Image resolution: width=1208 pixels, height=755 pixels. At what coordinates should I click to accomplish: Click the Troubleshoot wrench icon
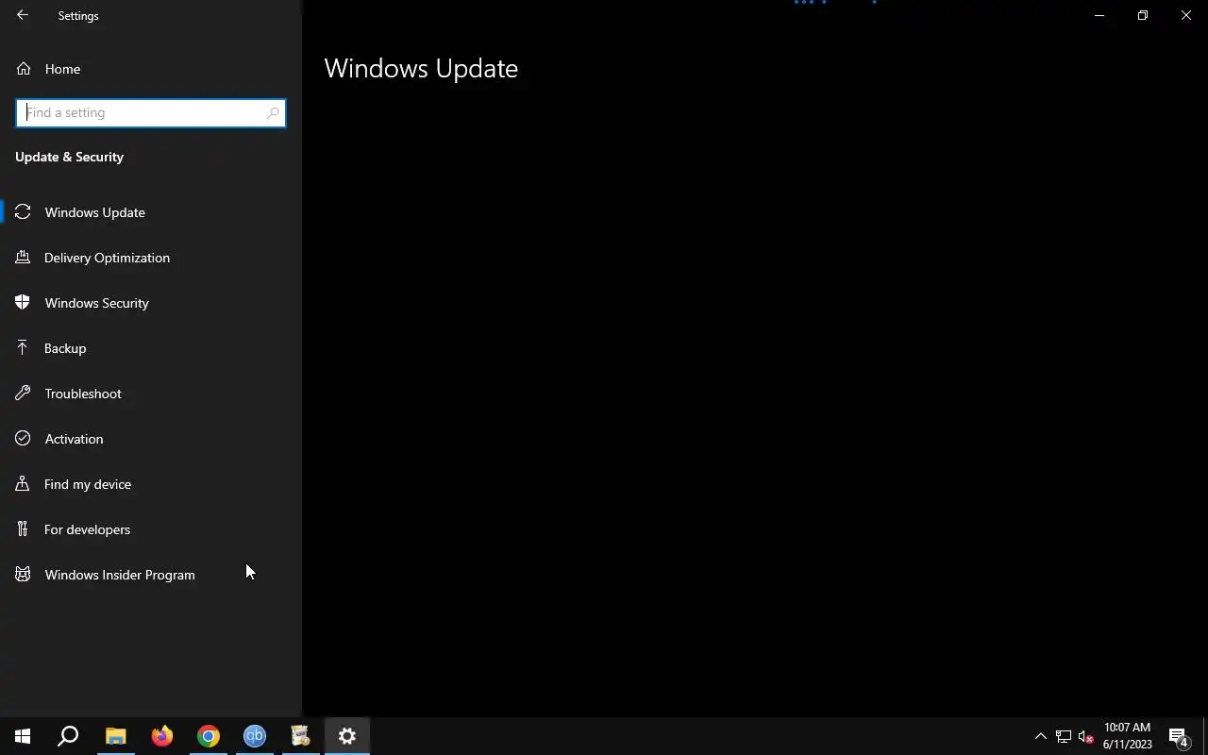[x=23, y=394]
